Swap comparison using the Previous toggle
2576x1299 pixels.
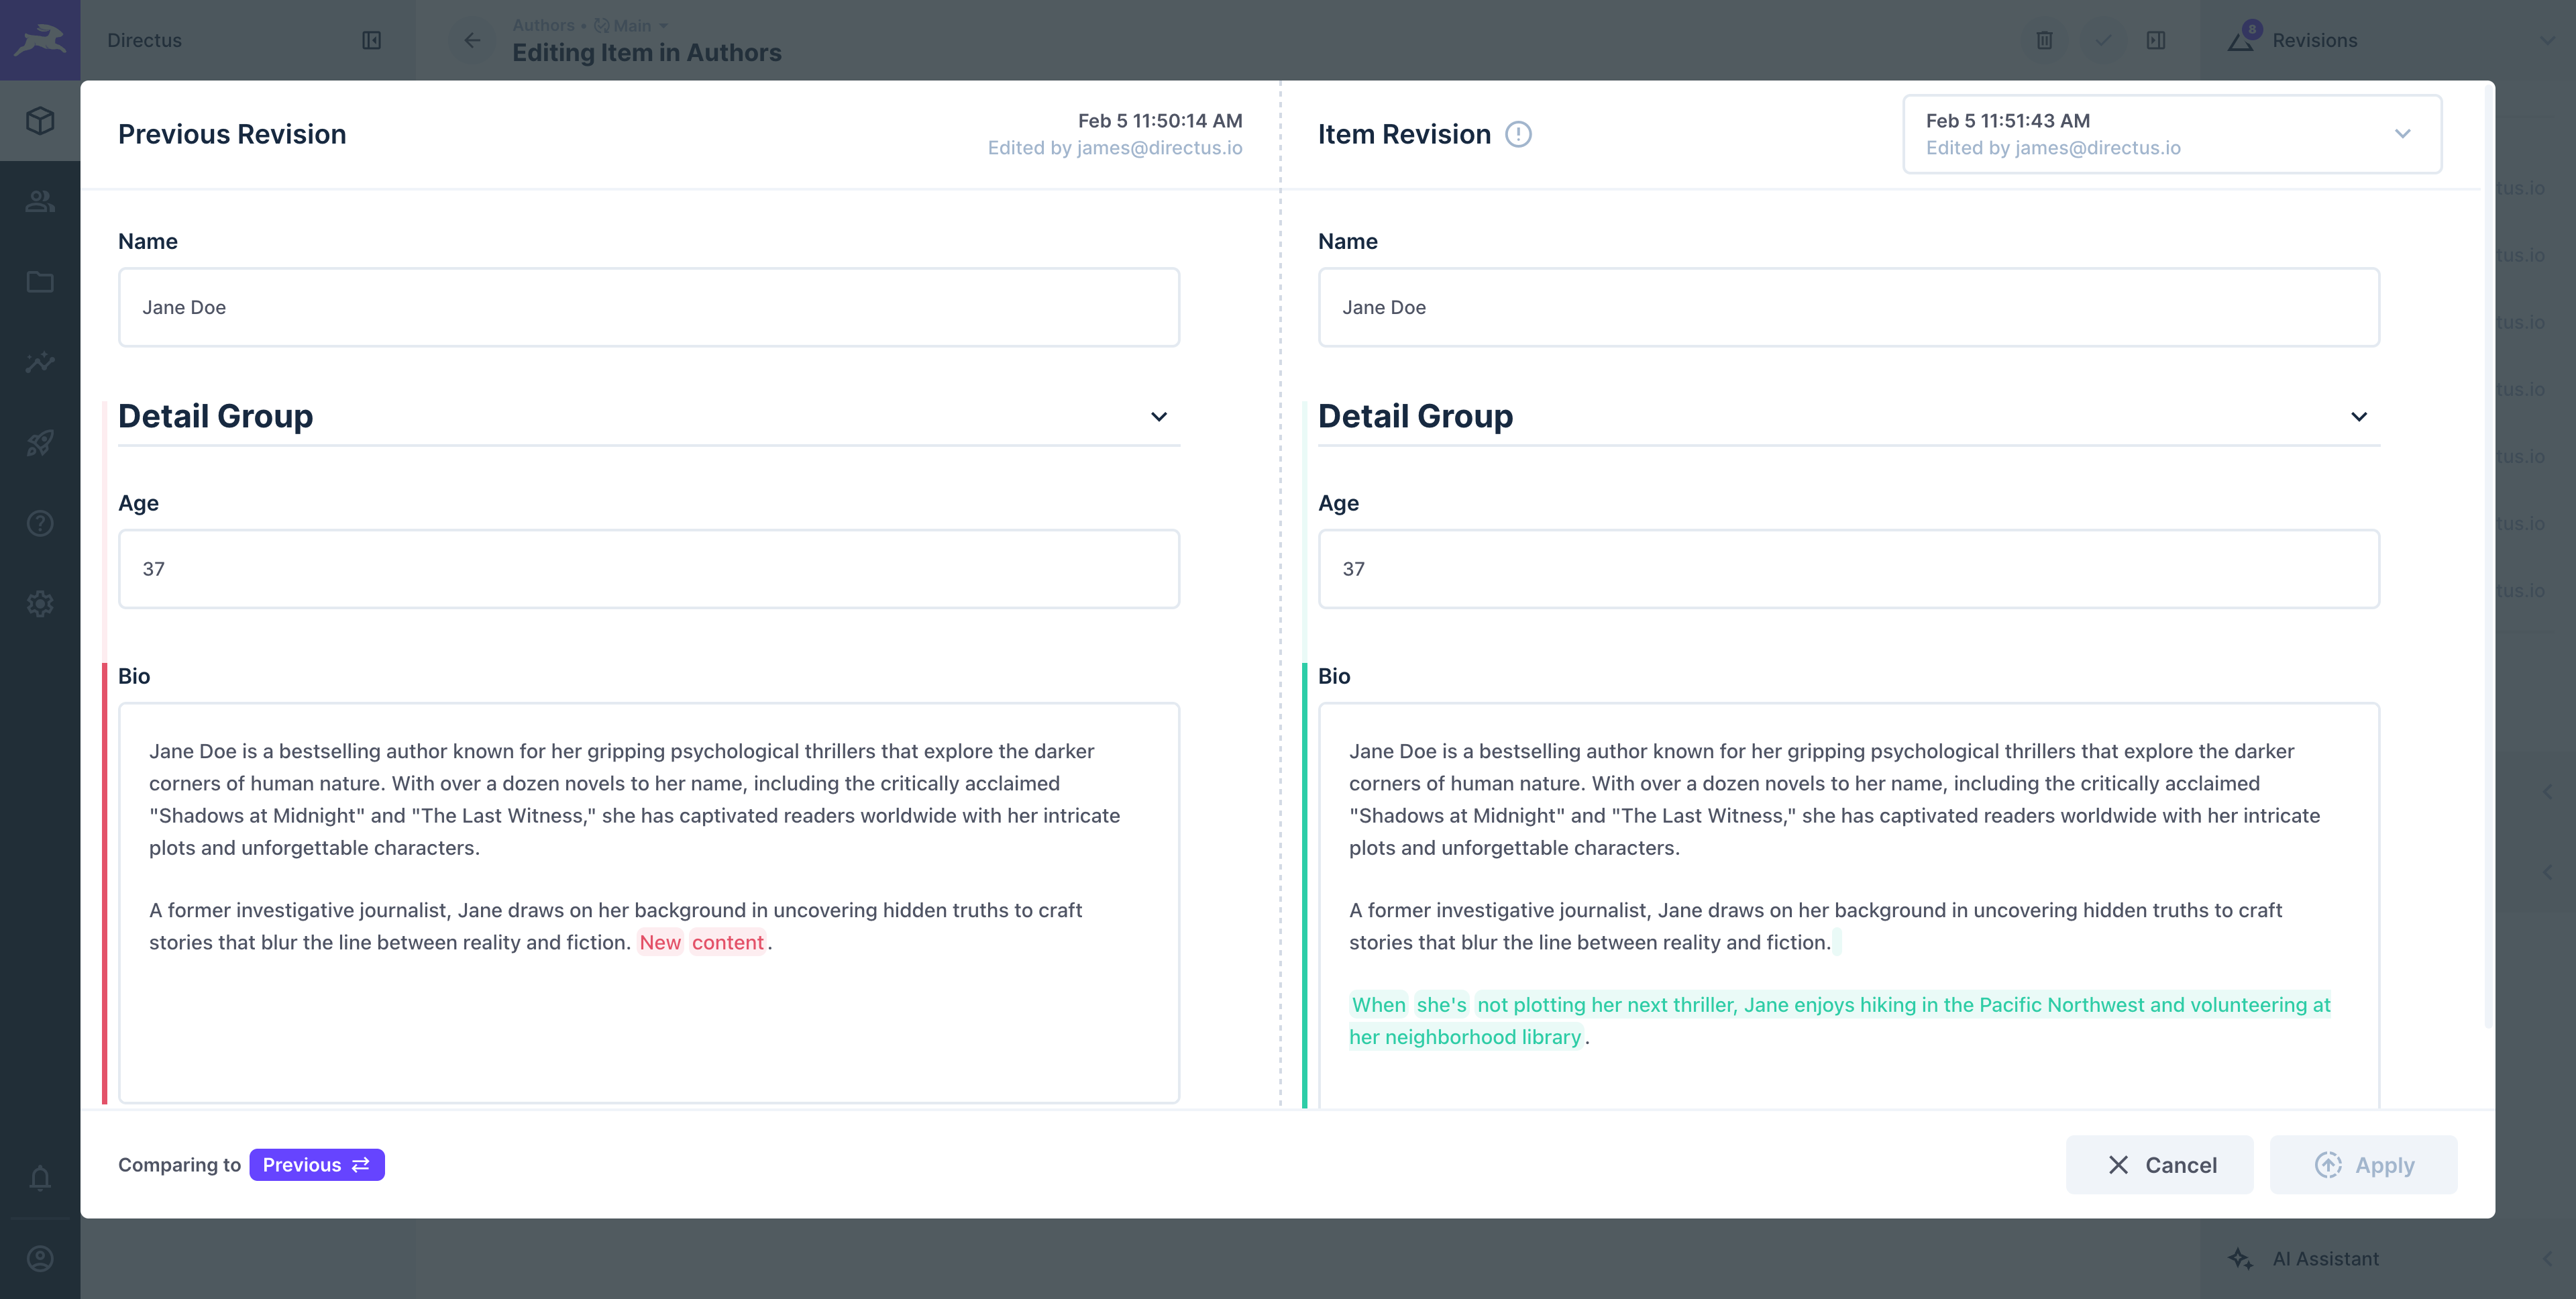tap(317, 1164)
